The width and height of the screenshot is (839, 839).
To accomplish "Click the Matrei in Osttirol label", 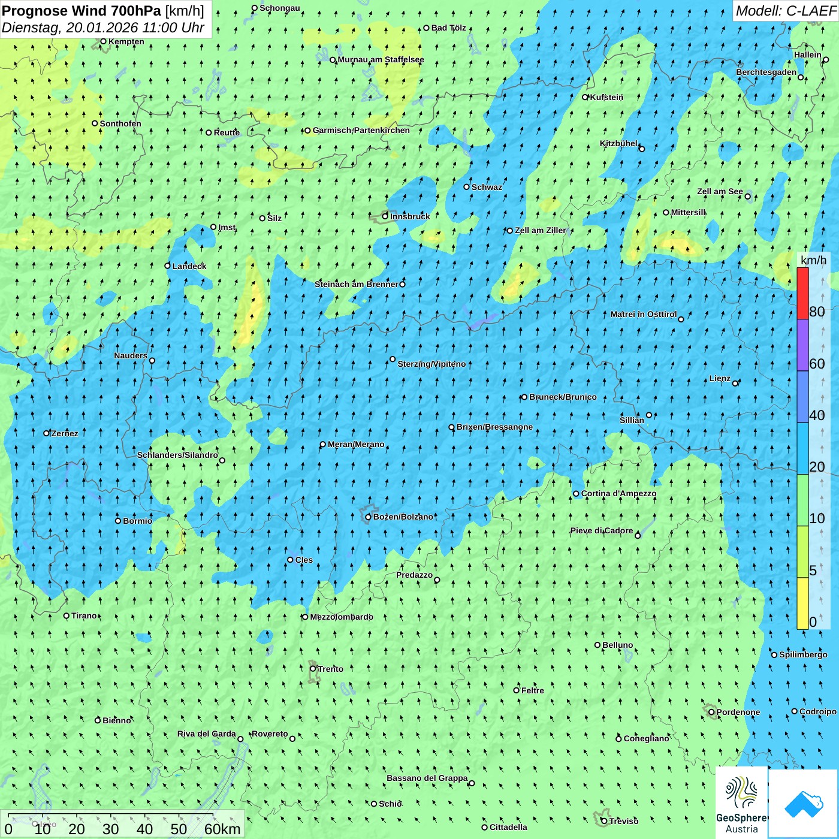I will (644, 314).
